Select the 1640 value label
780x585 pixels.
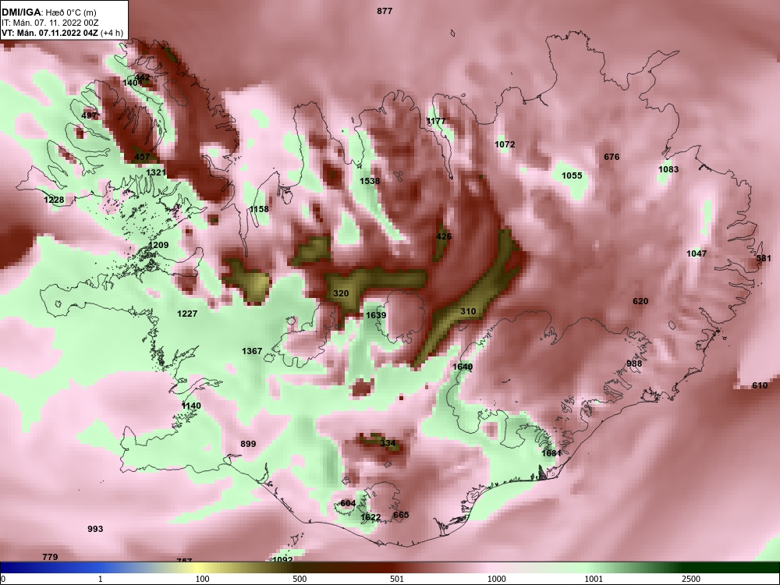(462, 367)
